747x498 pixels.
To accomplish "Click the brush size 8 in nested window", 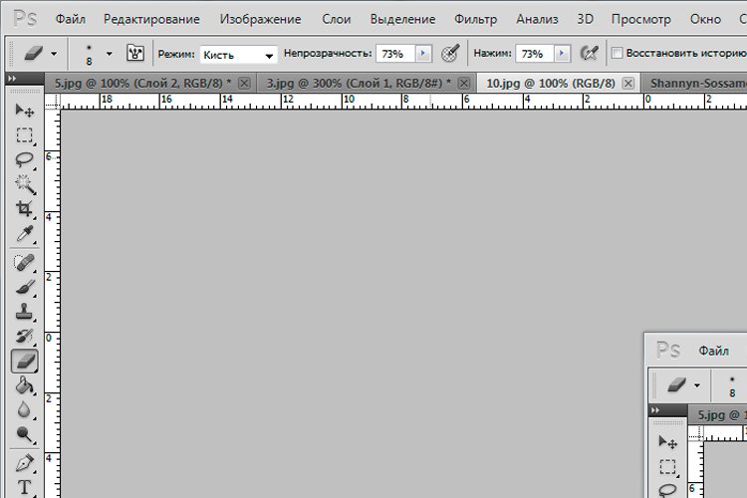I will pos(732,386).
